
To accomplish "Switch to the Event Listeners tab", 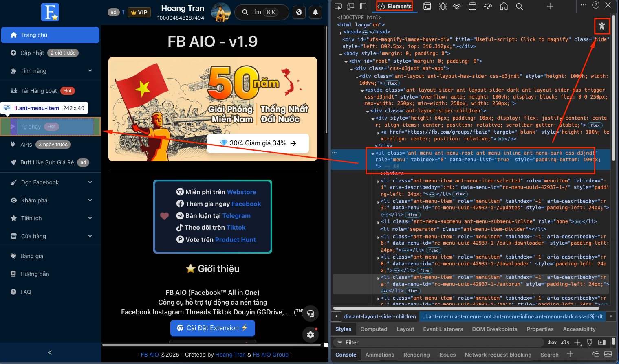I will coord(443,329).
